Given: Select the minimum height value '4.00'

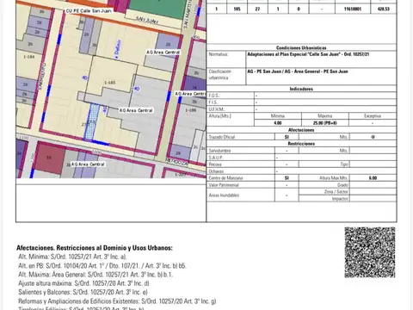Looking at the screenshot, I should pyautogui.click(x=278, y=123).
